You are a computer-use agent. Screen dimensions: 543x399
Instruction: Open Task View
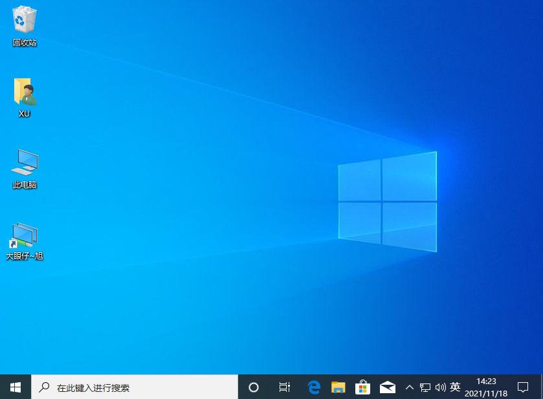(x=284, y=387)
